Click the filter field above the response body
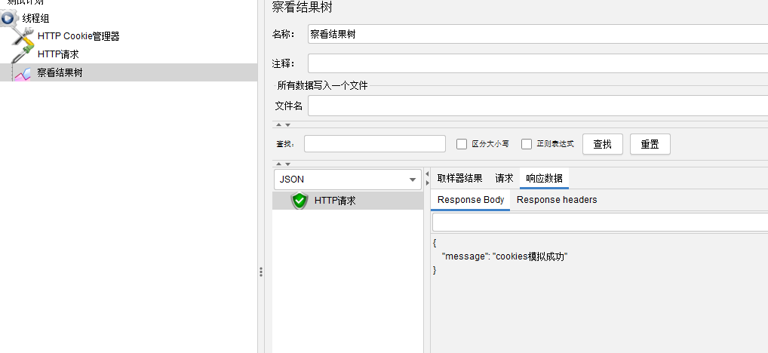 click(600, 223)
